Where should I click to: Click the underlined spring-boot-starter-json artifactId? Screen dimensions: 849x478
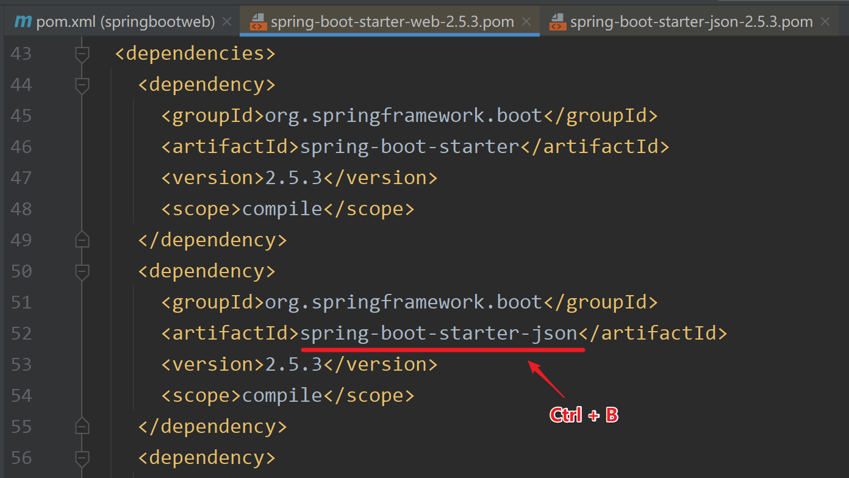coord(439,334)
